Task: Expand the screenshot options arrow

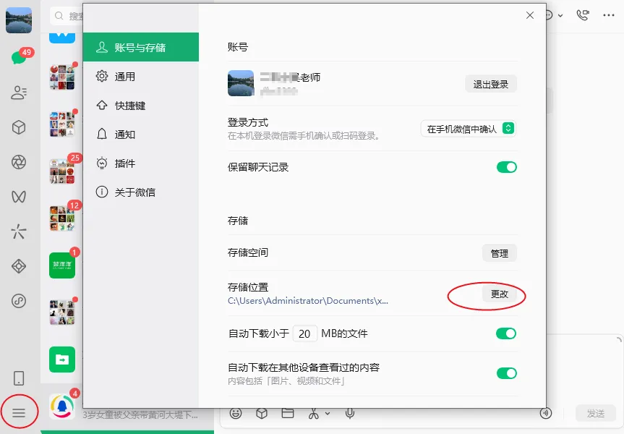Action: tap(328, 414)
